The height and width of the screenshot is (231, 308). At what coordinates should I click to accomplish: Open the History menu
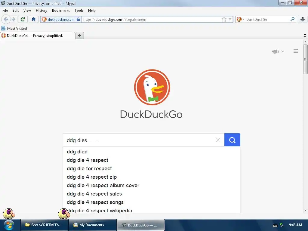(42, 11)
